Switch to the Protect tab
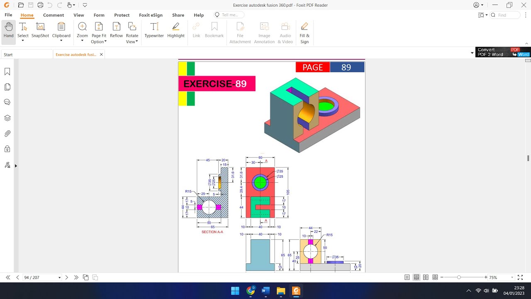The height and width of the screenshot is (299, 531). click(122, 15)
